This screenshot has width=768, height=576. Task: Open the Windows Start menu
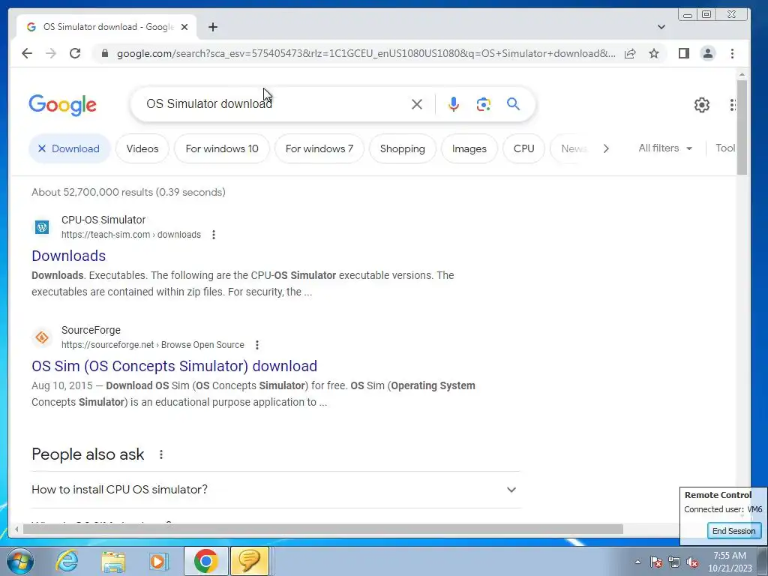[x=20, y=561]
